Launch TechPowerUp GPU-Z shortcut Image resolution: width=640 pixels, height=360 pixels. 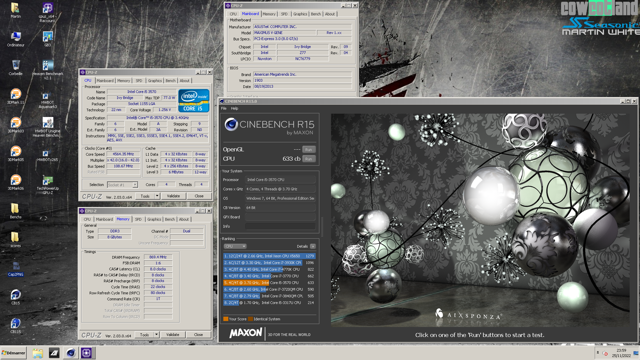point(48,184)
